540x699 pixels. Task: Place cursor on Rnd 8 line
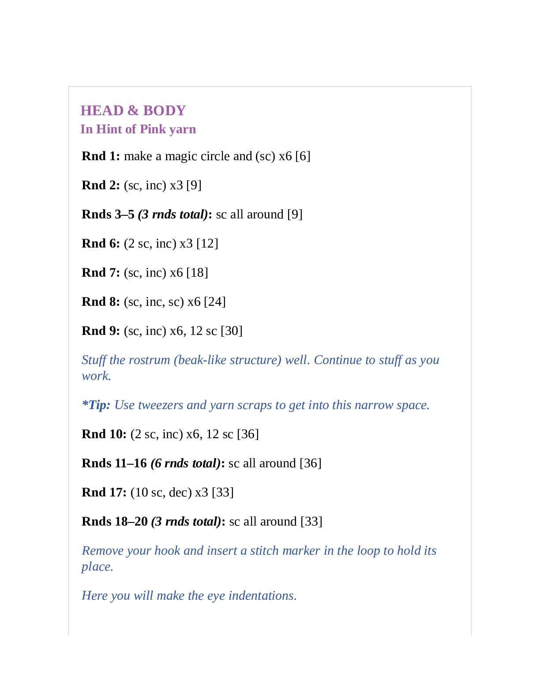154,302
